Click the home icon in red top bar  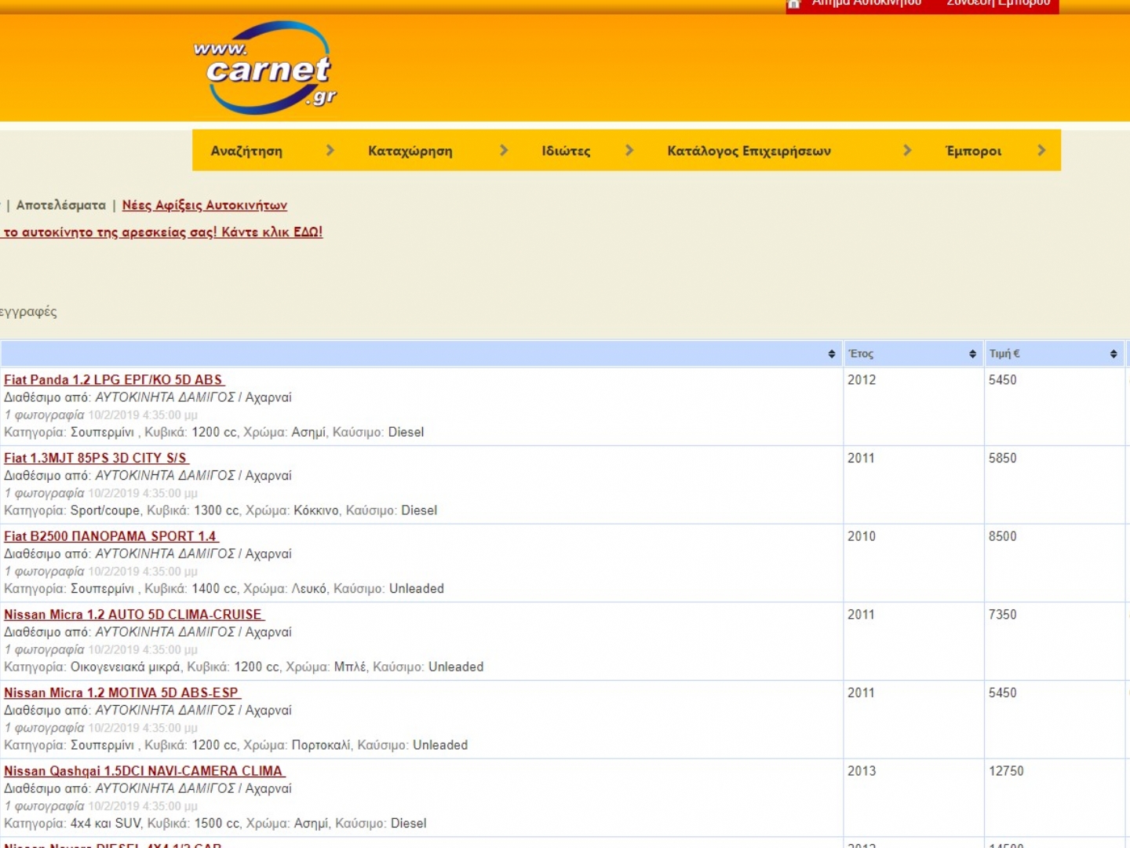click(793, 4)
